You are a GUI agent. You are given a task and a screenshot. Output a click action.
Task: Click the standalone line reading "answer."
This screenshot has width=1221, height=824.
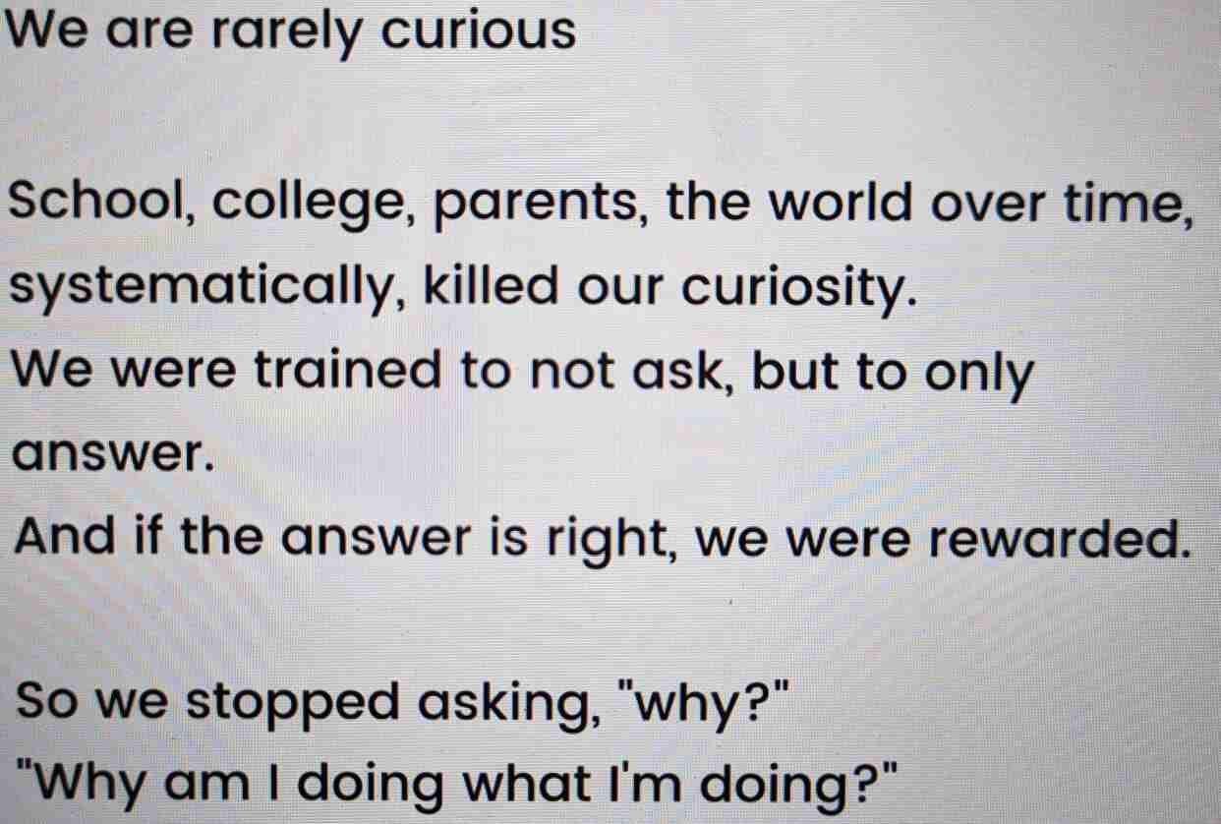(114, 454)
